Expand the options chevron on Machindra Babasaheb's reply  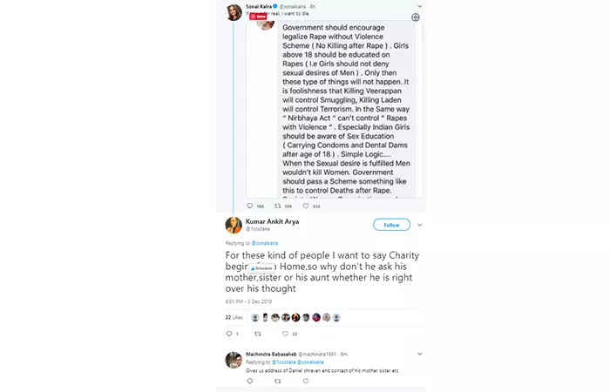point(419,354)
